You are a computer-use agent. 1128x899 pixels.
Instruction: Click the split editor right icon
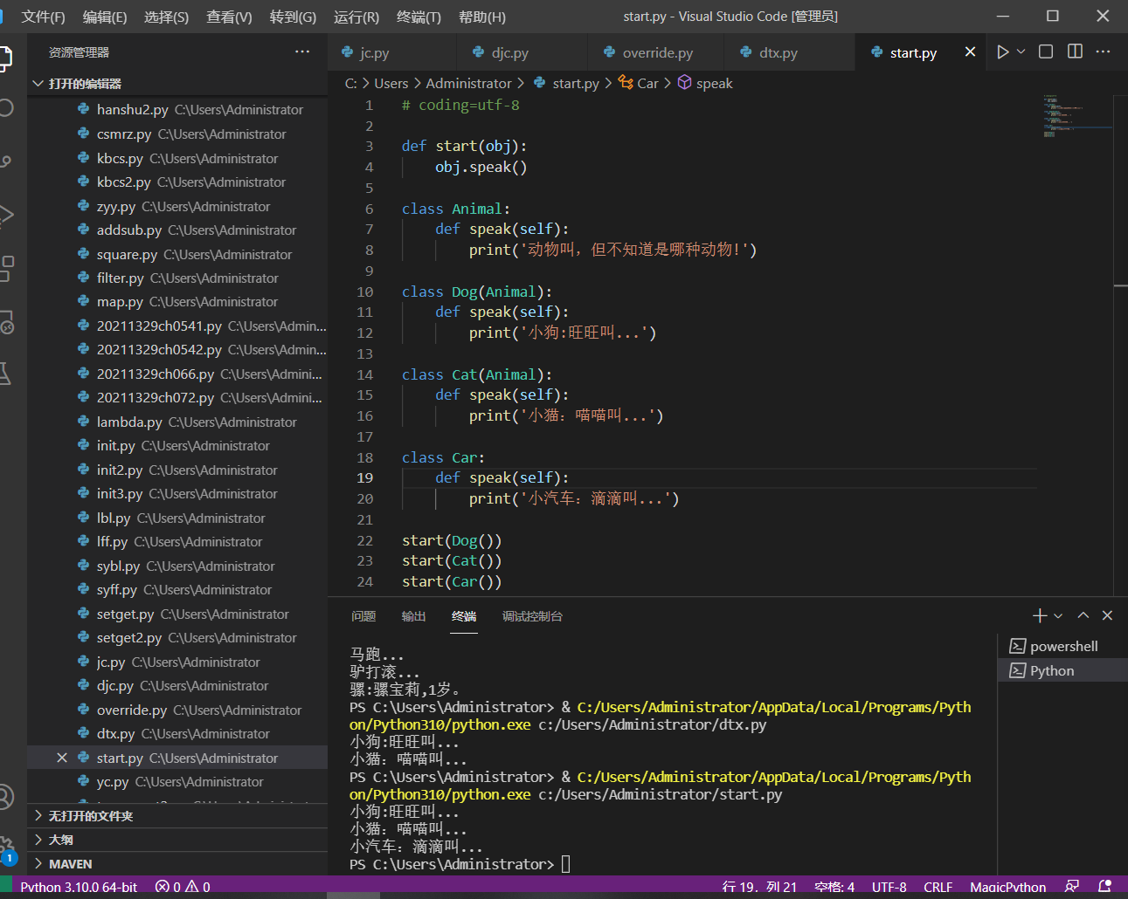pyautogui.click(x=1075, y=52)
